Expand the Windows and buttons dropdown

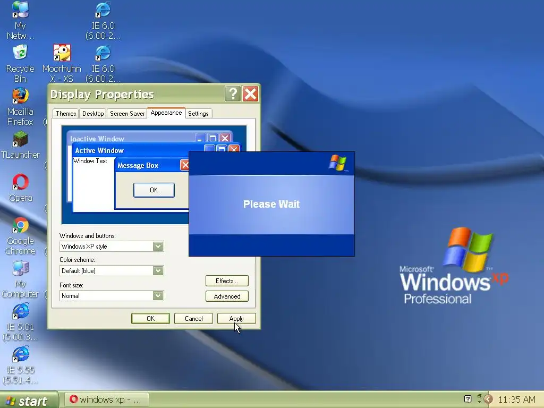(x=158, y=246)
